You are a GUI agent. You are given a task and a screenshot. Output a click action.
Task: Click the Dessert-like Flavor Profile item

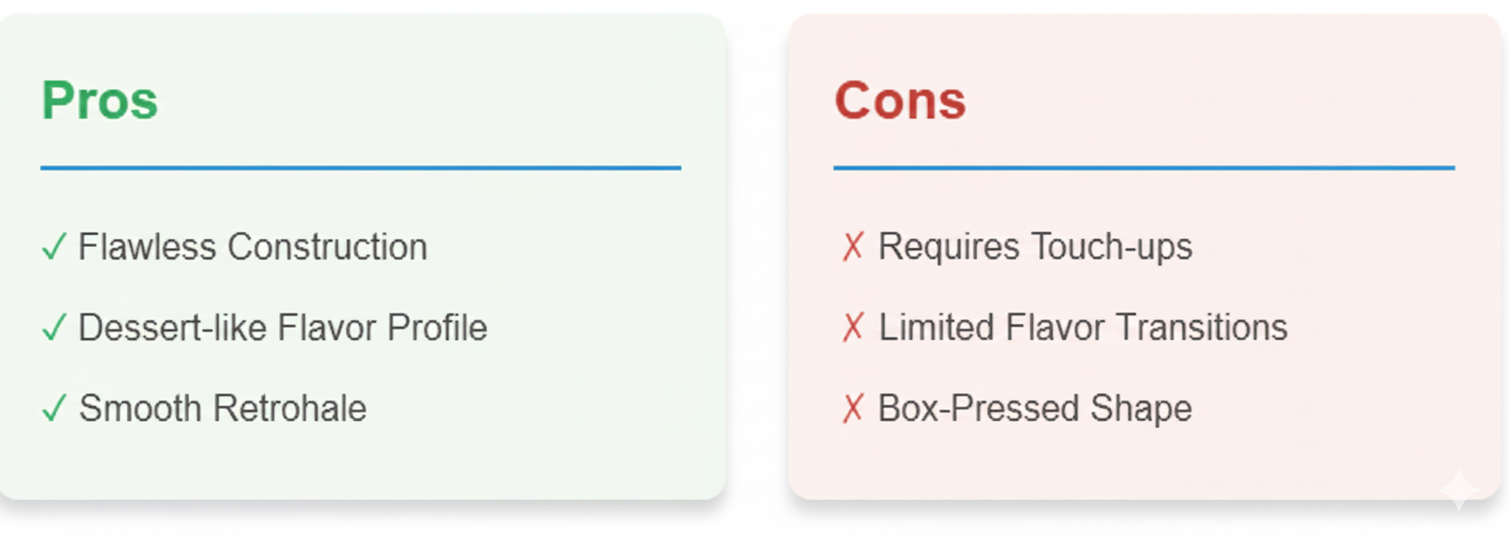point(282,328)
